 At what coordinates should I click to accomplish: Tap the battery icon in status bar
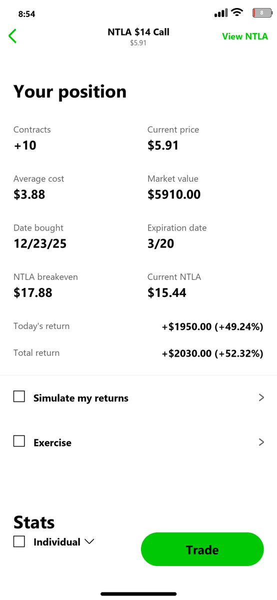tap(261, 13)
